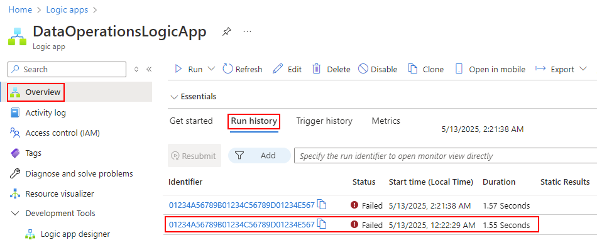The image size is (597, 245).
Task: Copy the second run identifier
Action: [322, 224]
